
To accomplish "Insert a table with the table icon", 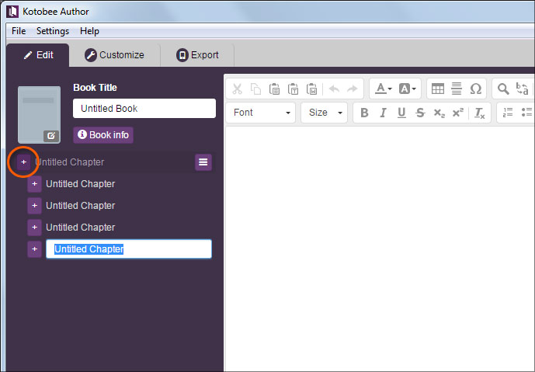I will coord(438,89).
